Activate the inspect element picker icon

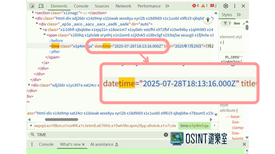(32, 6)
